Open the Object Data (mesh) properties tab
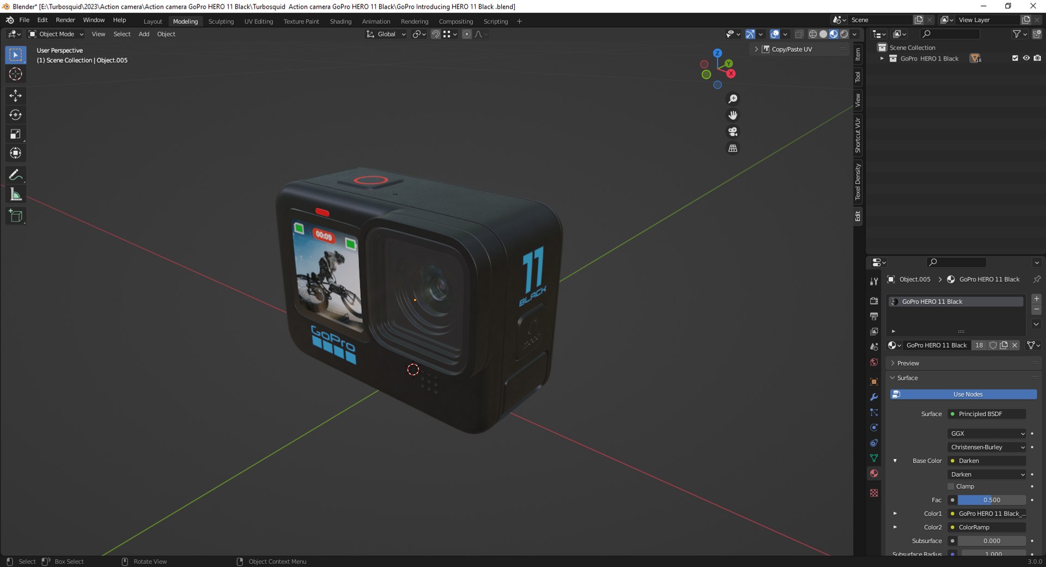This screenshot has height=567, width=1046. pos(874,458)
